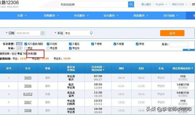Check the 枣庄 station checkbox
This screenshot has height=115, width=195.
(26, 48)
